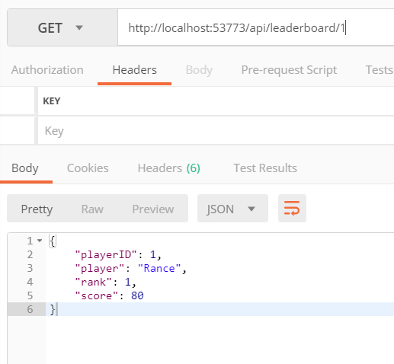Switch to Raw response view

click(x=92, y=209)
